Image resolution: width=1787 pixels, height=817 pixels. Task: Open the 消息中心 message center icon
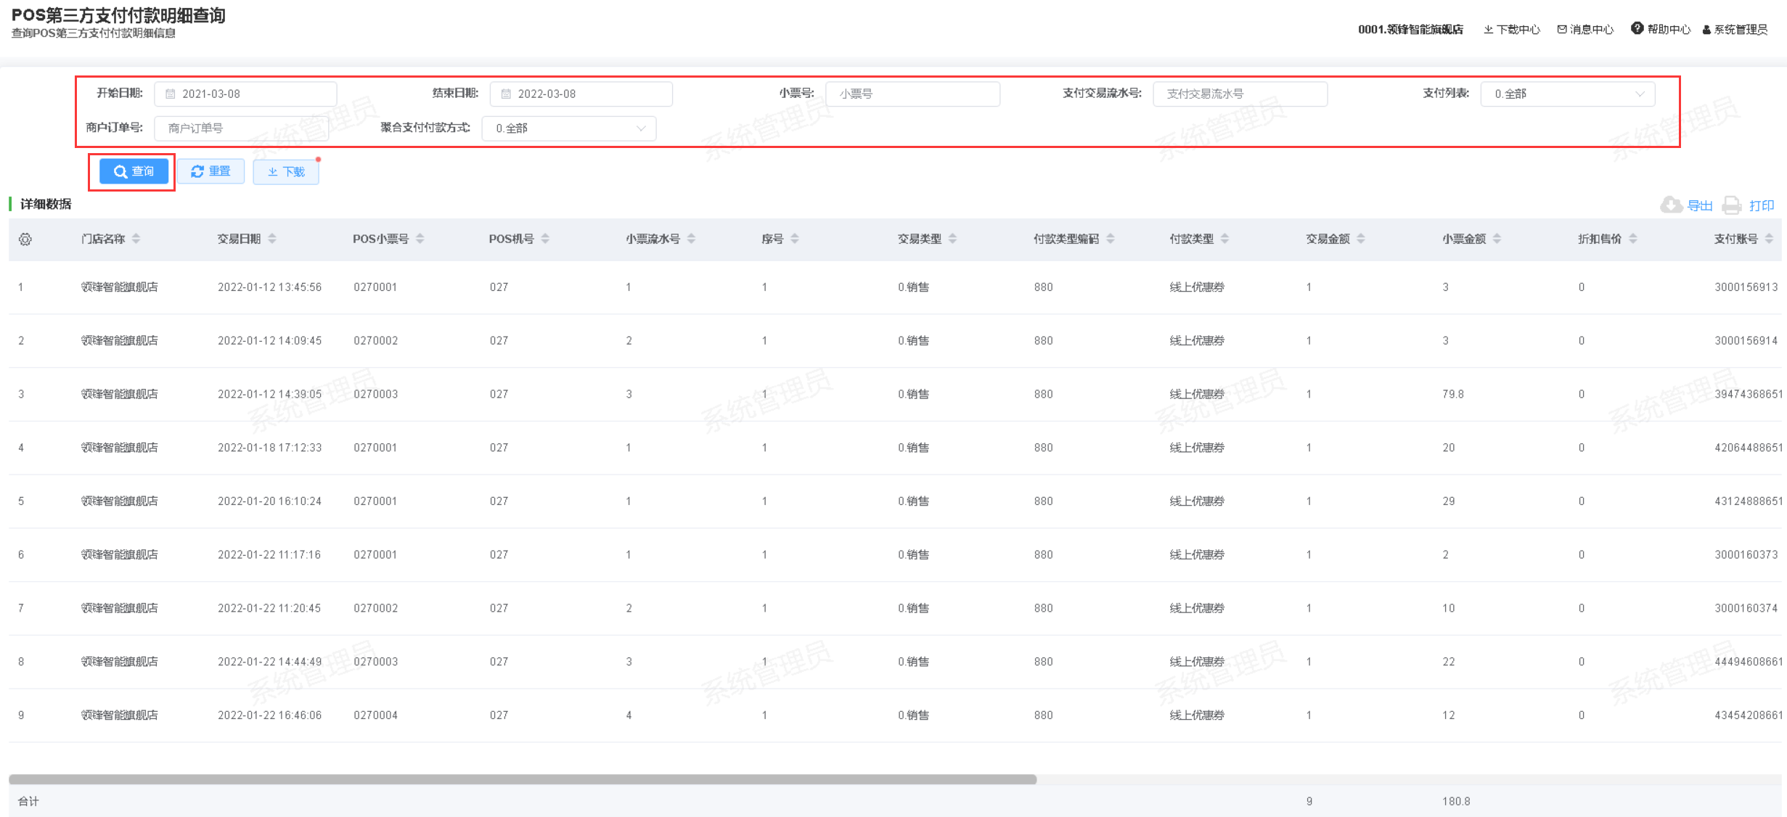click(x=1562, y=30)
